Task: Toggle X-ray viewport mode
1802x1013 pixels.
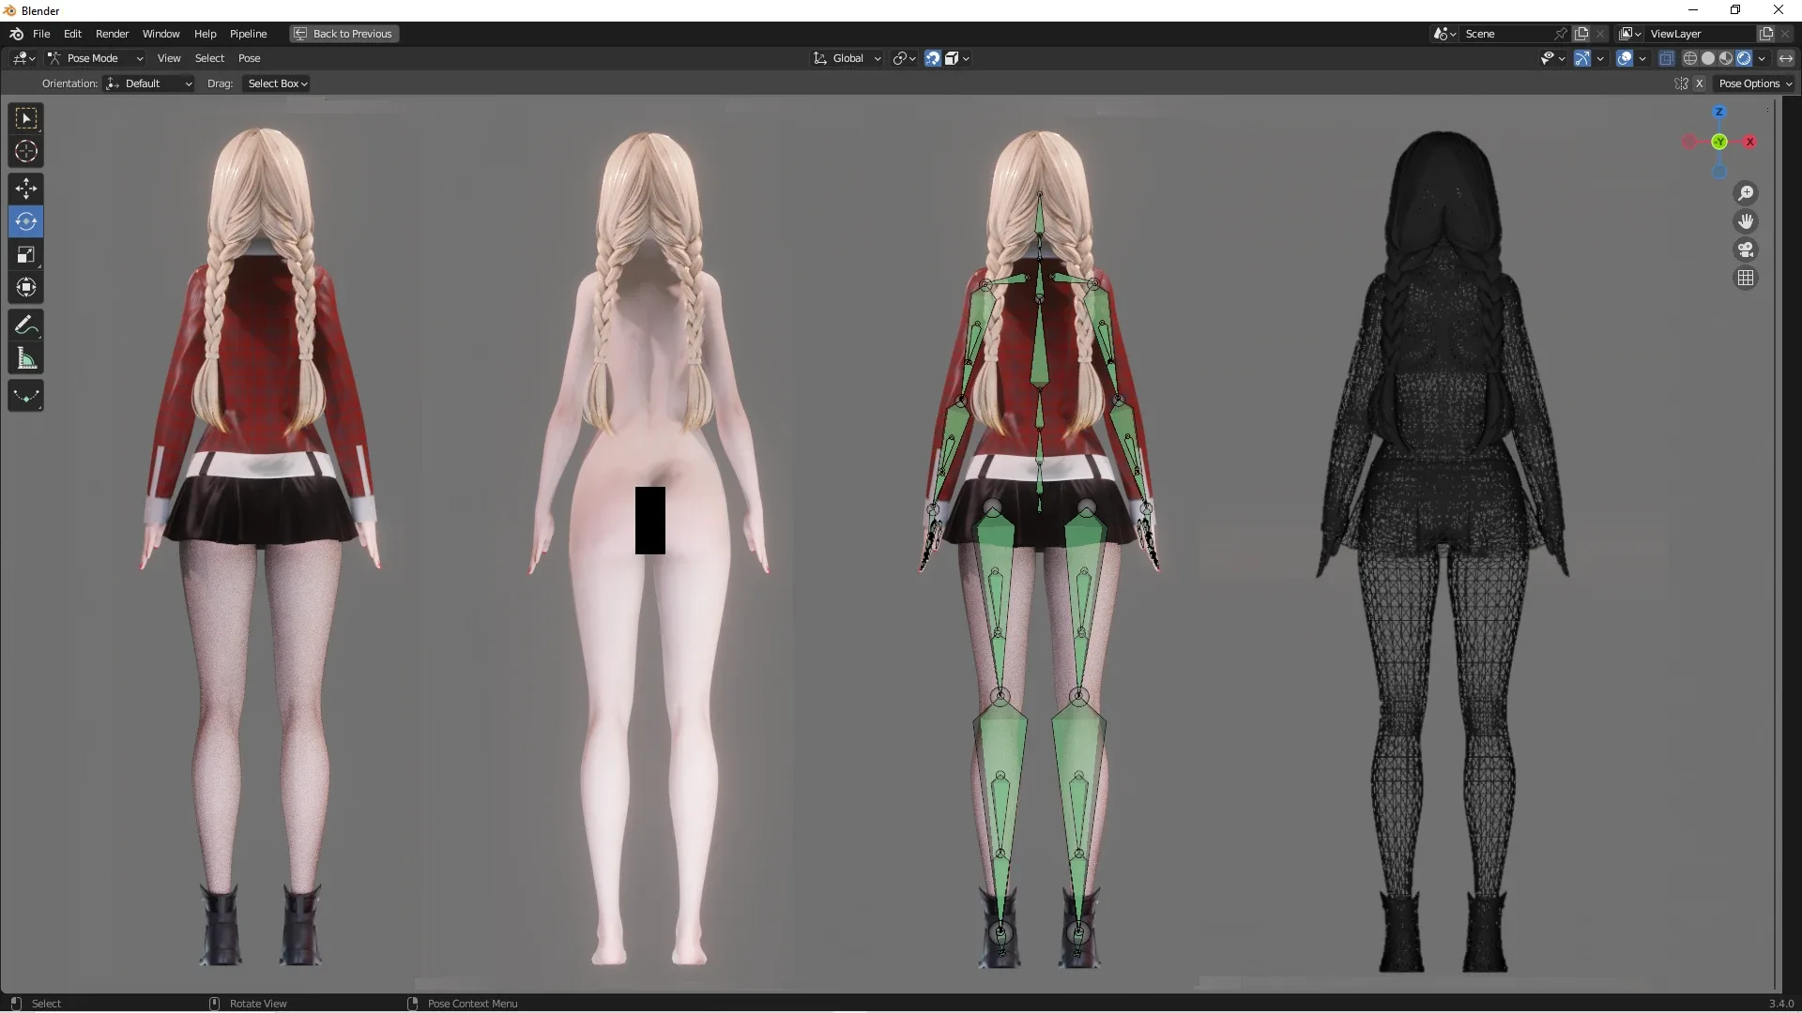Action: coord(1667,57)
